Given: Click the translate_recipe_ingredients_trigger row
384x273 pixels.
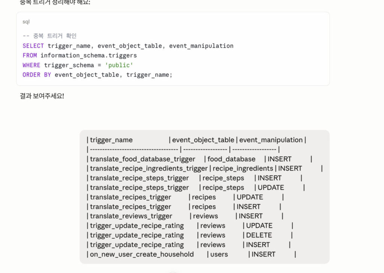Looking at the screenshot, I should click(x=205, y=169).
